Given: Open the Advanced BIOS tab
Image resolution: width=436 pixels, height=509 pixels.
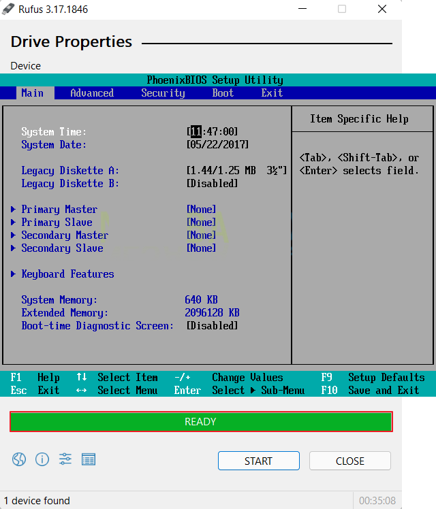Looking at the screenshot, I should [92, 93].
